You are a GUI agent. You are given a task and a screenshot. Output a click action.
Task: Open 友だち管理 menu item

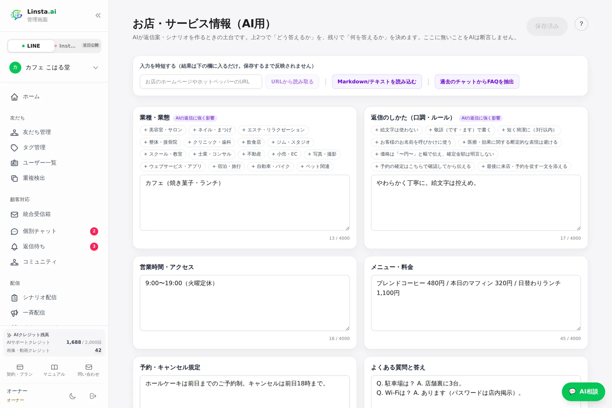click(54, 132)
